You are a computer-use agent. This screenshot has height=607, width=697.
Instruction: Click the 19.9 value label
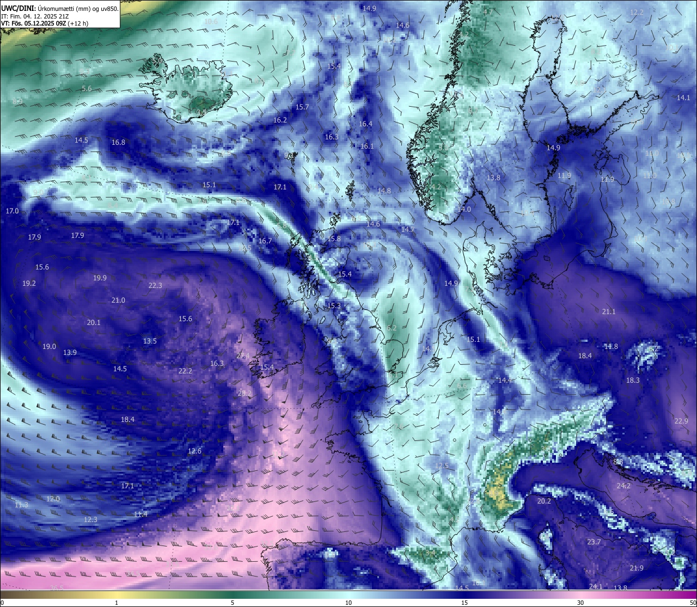100,278
